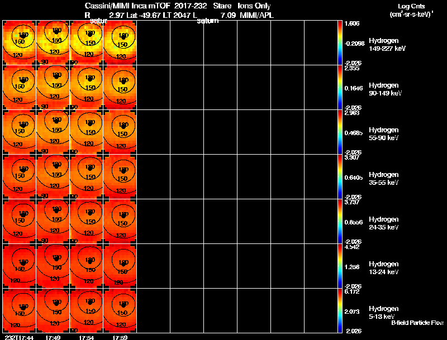Click the 'Log Cnts' units heading
The image size is (447, 340).
(411, 6)
